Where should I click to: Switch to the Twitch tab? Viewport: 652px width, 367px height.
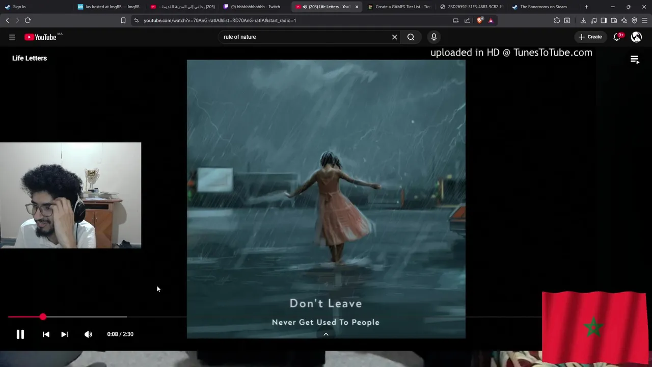pyautogui.click(x=255, y=7)
